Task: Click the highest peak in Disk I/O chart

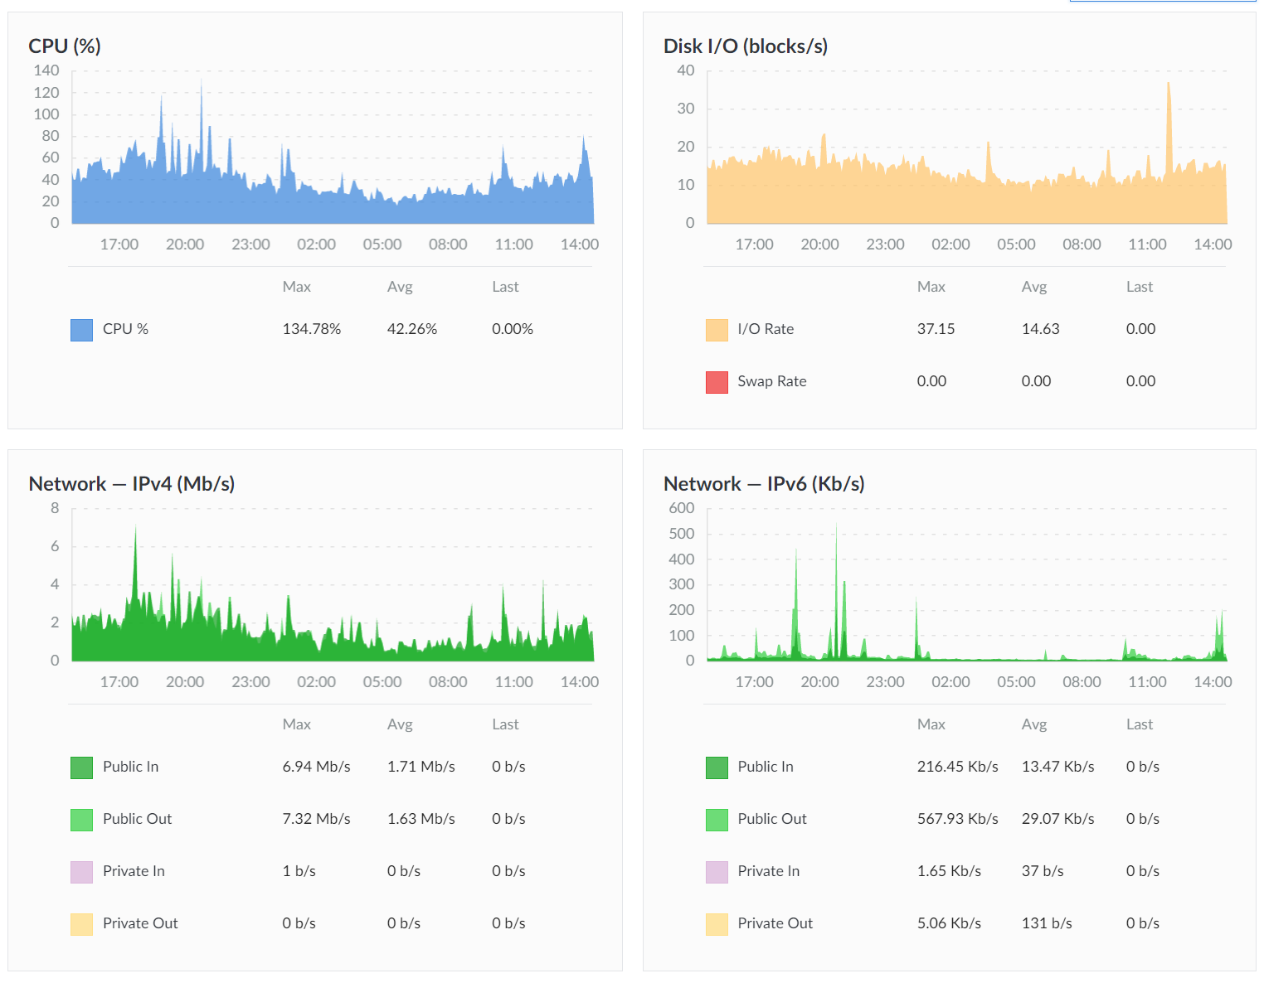Action: pos(1169,85)
